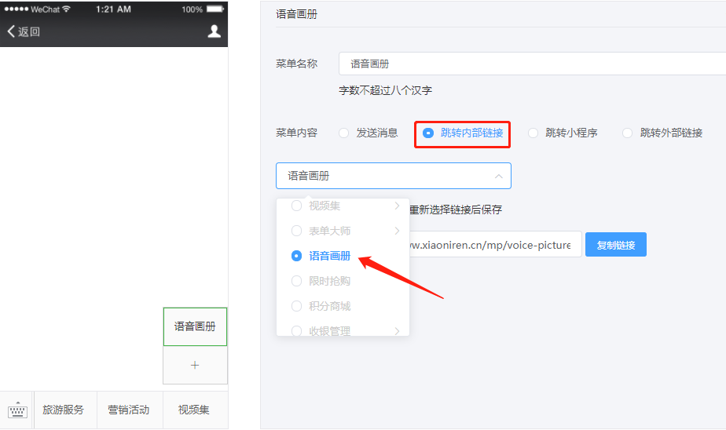Pick 限时抢购 in the dropdown list
The height and width of the screenshot is (430, 726).
click(329, 281)
